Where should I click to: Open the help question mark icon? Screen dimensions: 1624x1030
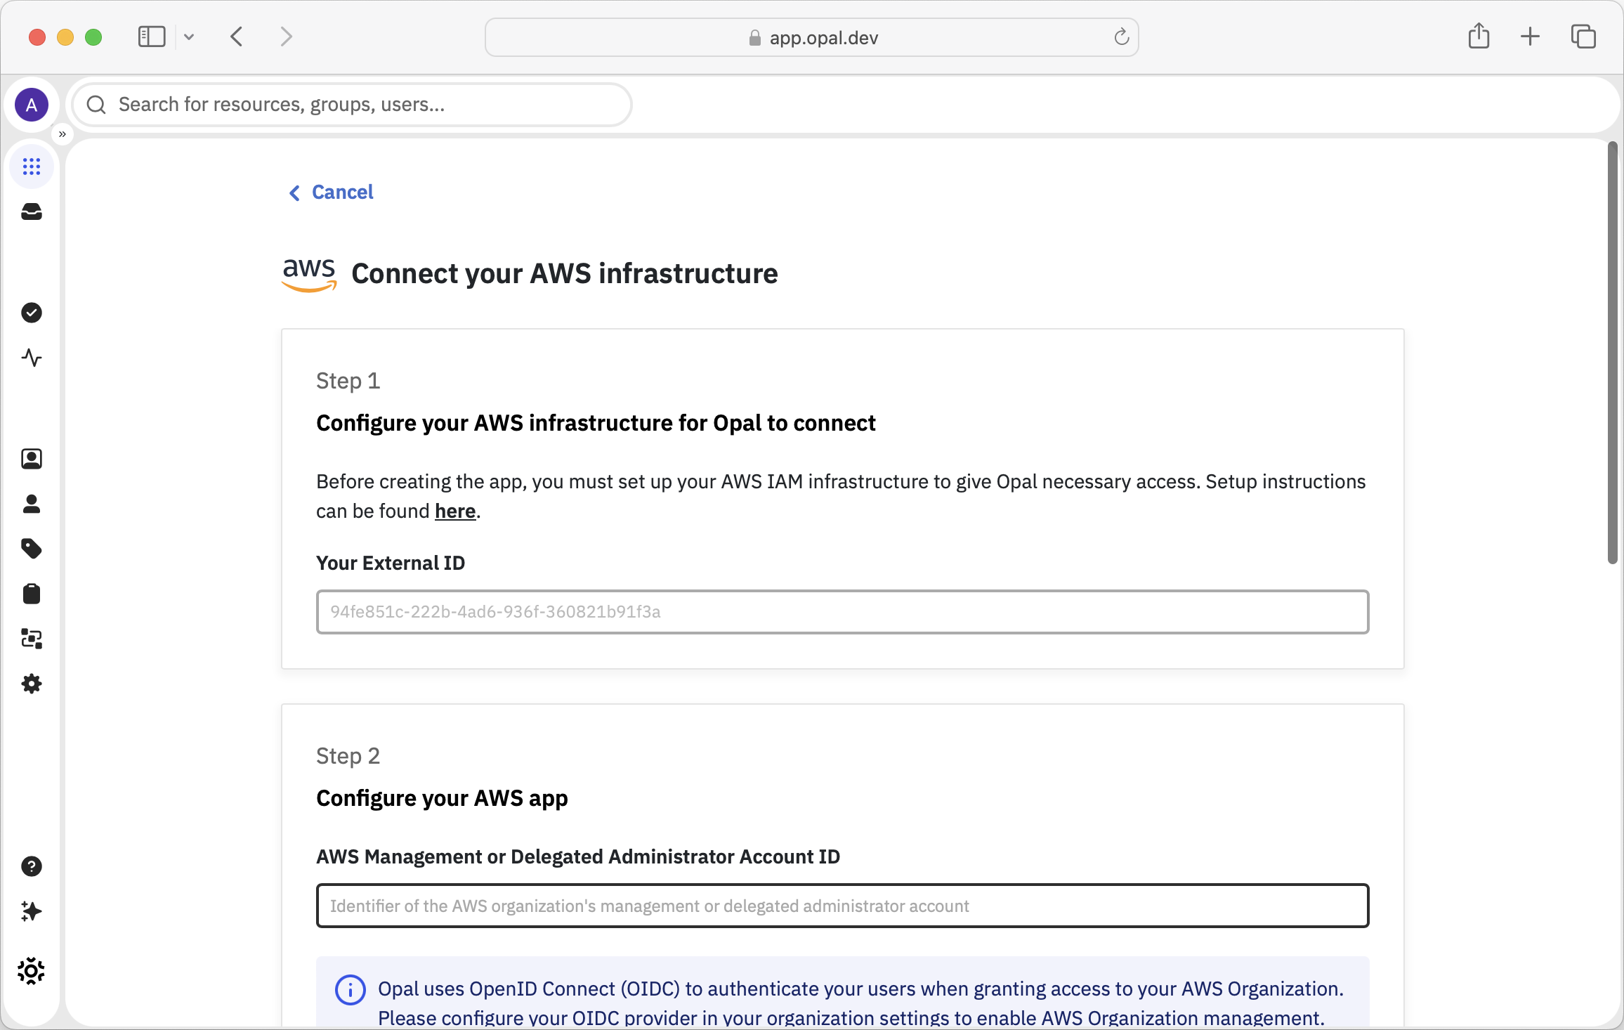(x=32, y=866)
